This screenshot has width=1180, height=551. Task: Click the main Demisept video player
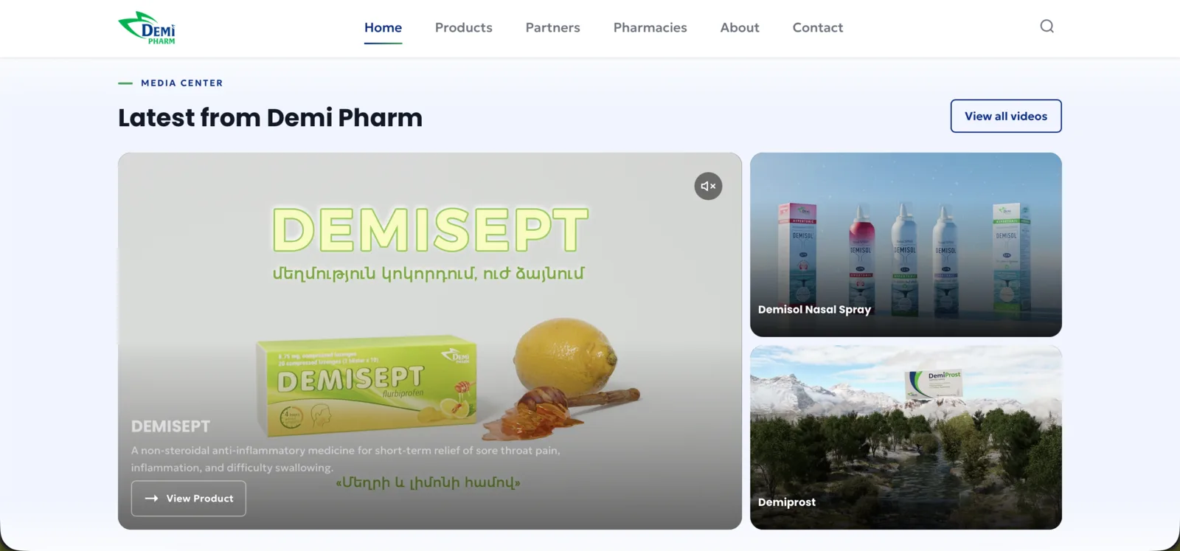click(430, 341)
